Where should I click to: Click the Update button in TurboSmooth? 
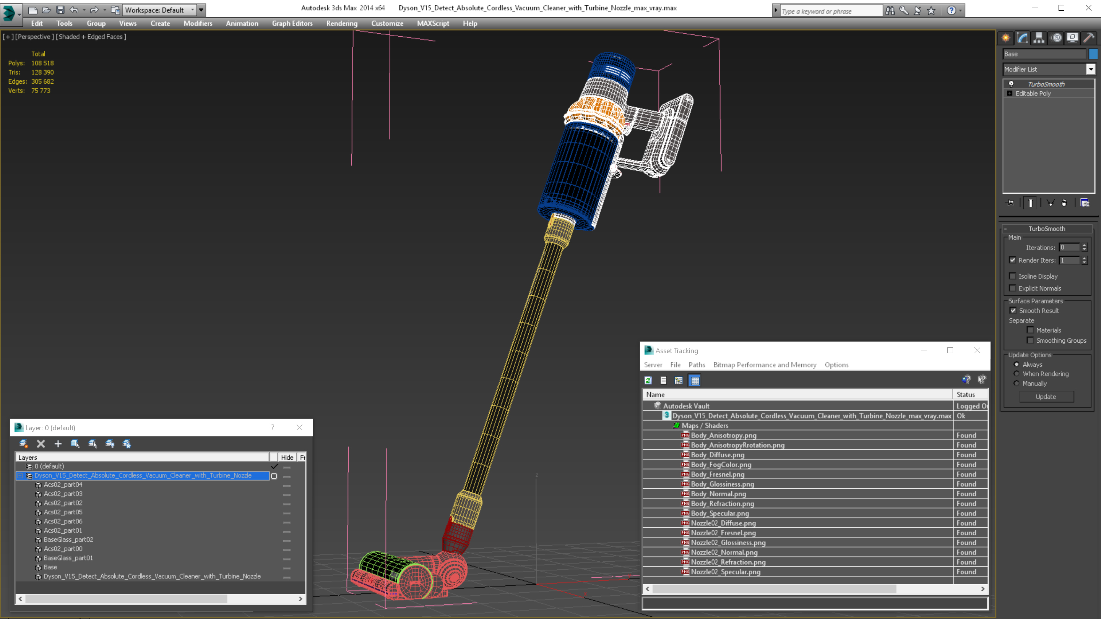pyautogui.click(x=1046, y=397)
